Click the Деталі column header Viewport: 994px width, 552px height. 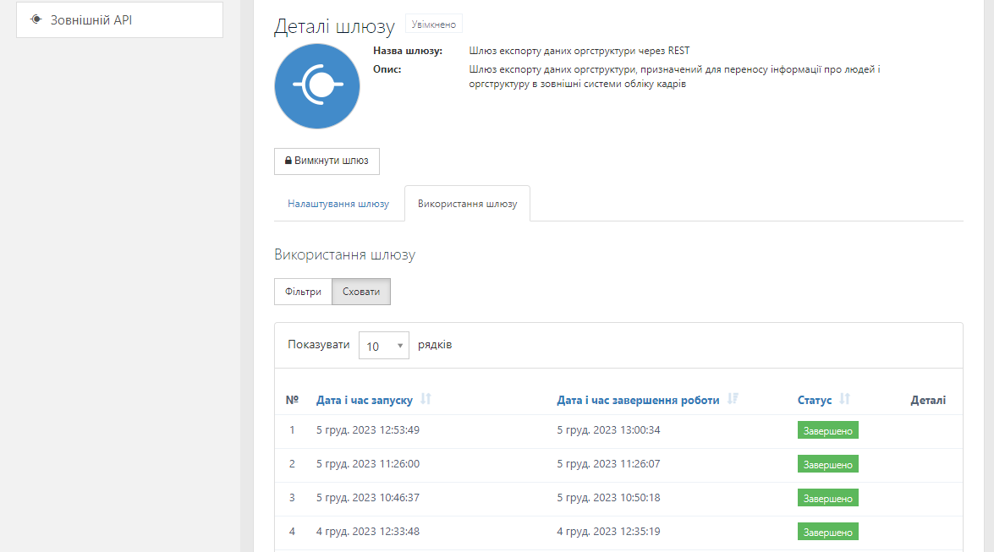pyautogui.click(x=928, y=400)
